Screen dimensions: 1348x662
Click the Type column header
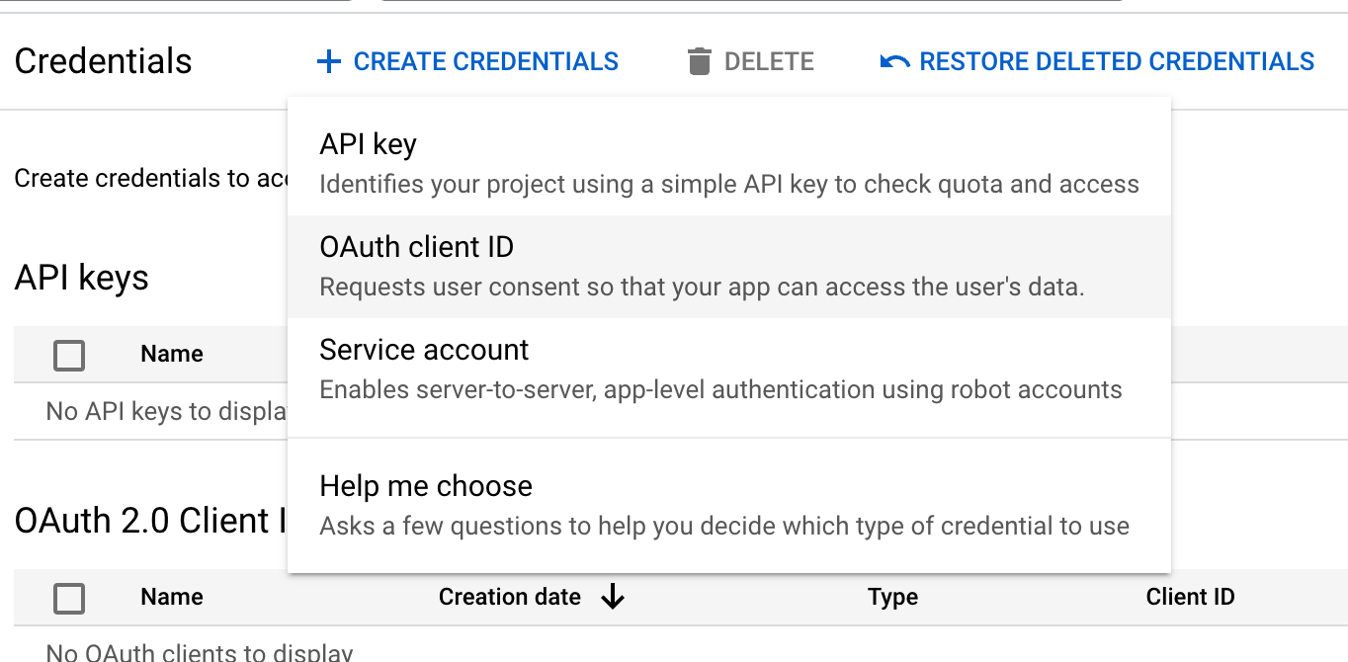pyautogui.click(x=892, y=597)
